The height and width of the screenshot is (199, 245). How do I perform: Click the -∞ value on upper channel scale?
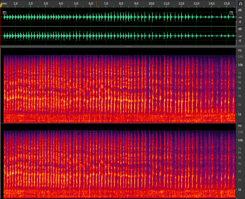tap(240, 17)
